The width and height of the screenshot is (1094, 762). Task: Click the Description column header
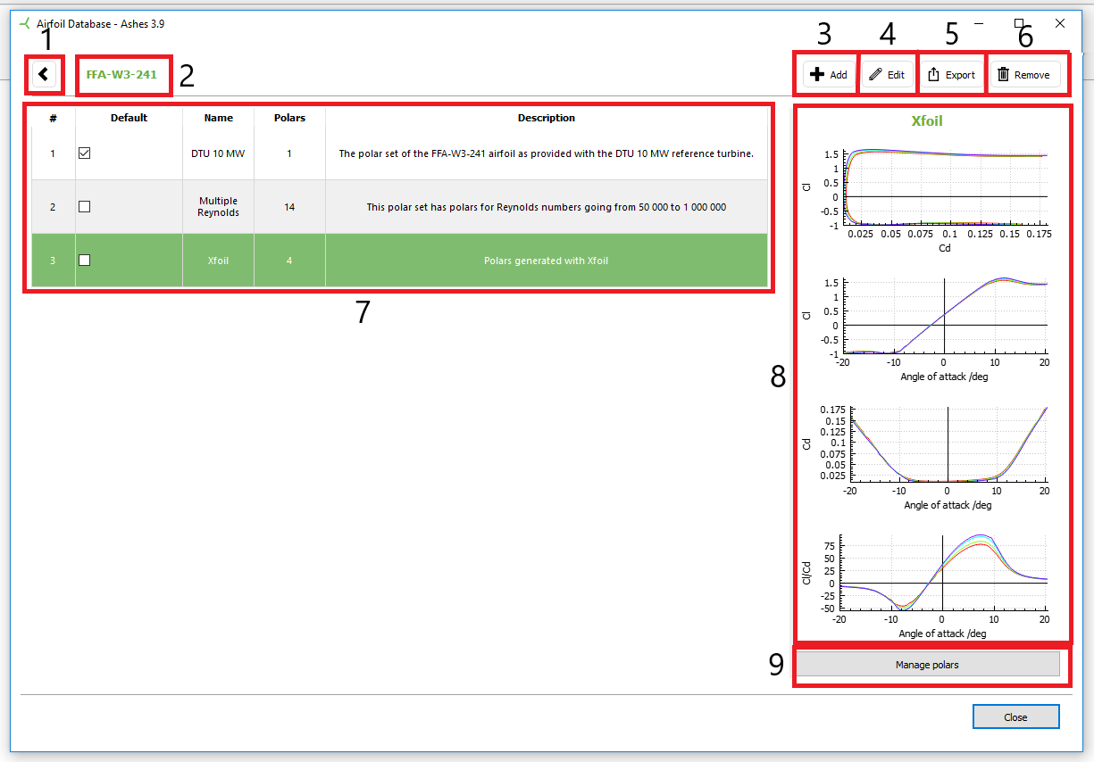[x=546, y=118]
